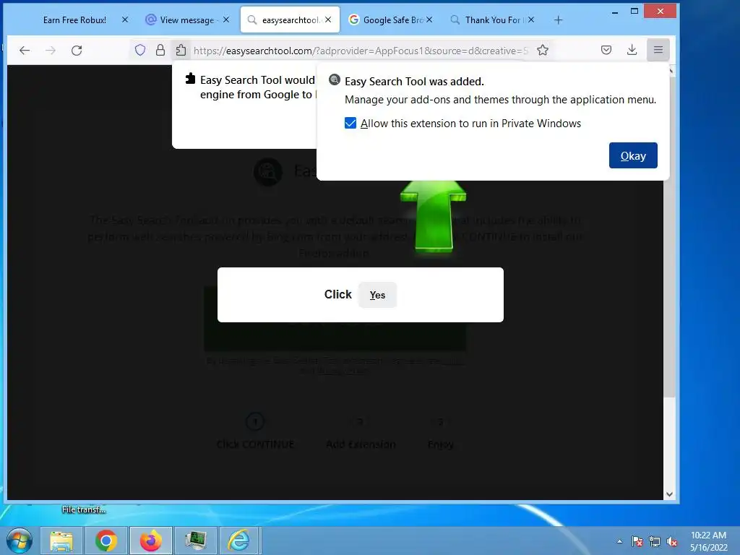
Task: Launch Google Chrome from taskbar
Action: point(106,541)
